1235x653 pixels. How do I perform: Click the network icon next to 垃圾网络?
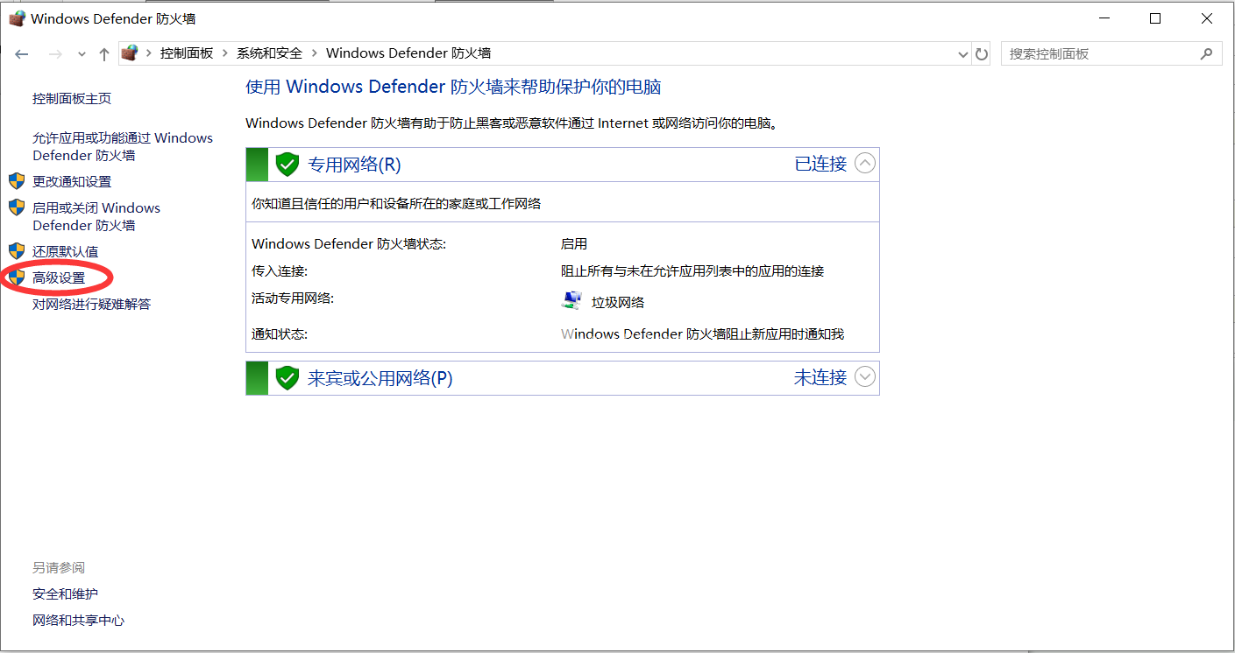pos(571,301)
